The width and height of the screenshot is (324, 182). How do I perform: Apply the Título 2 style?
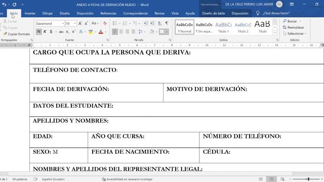[243, 27]
